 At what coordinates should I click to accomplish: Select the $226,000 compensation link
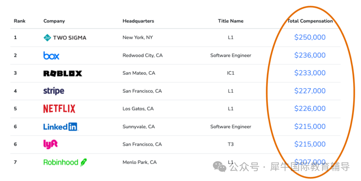point(310,109)
